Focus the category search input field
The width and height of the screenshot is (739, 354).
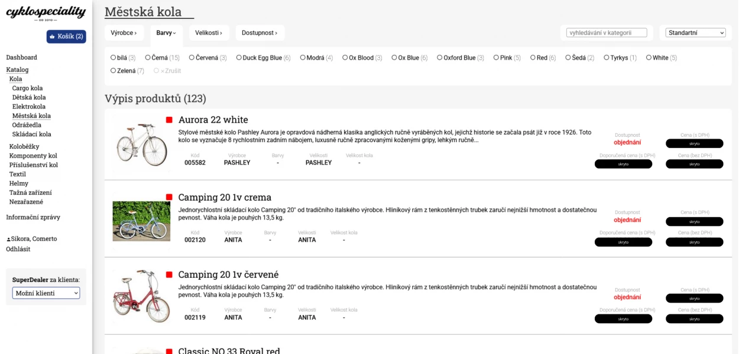pos(607,33)
